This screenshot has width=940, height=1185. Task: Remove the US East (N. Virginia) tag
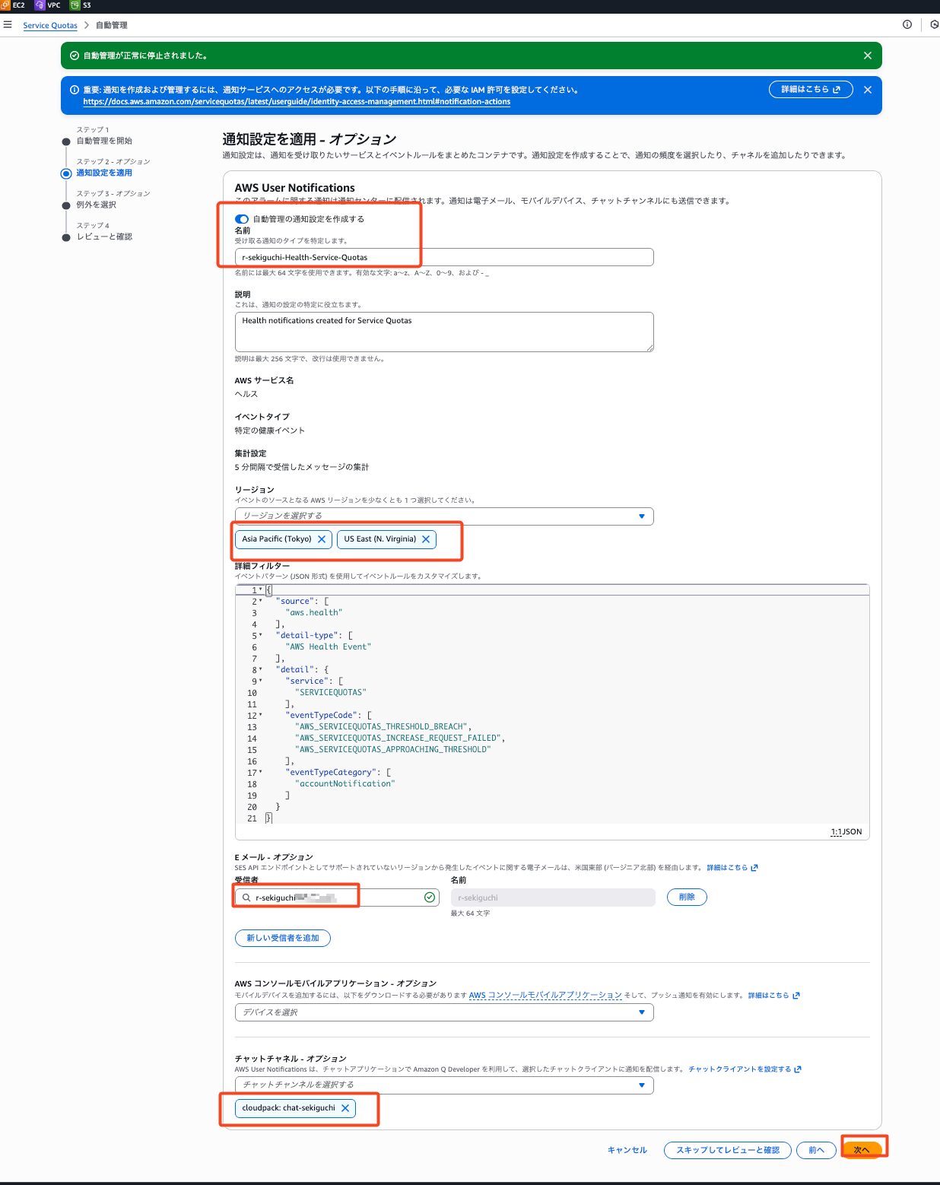pos(426,539)
